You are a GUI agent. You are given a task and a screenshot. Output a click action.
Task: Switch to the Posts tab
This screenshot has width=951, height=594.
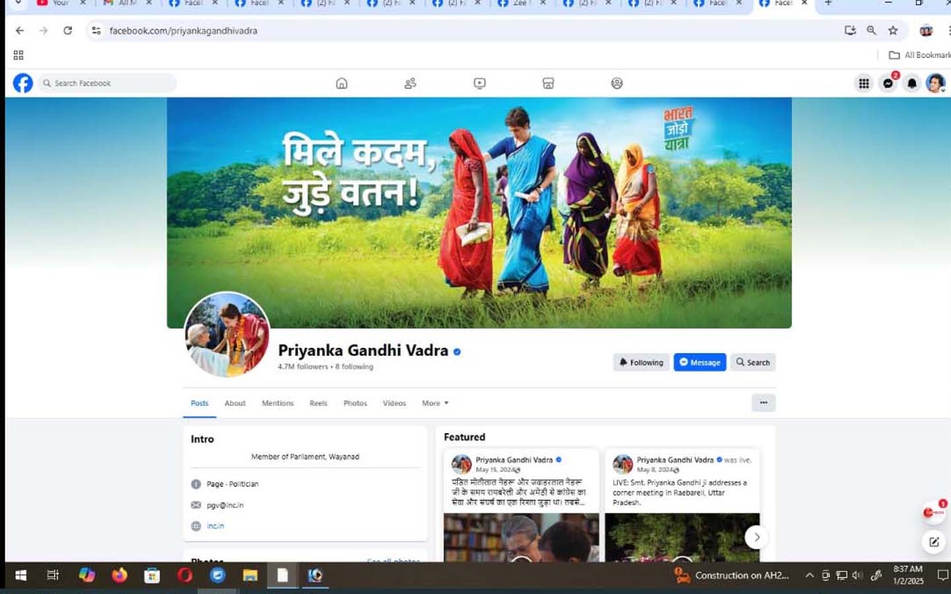tap(199, 403)
